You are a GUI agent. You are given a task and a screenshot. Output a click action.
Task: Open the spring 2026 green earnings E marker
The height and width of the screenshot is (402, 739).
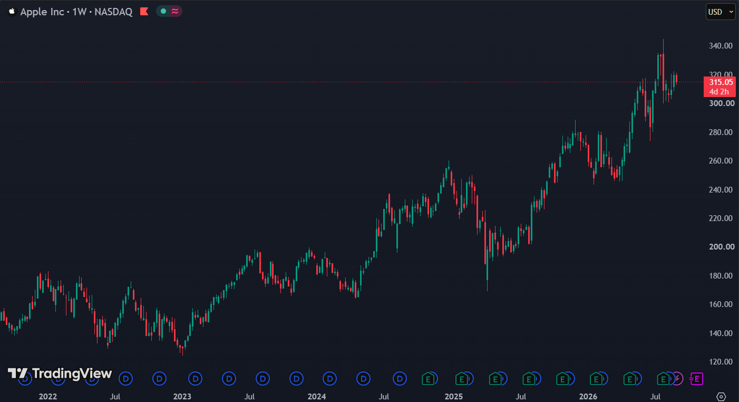pos(629,378)
